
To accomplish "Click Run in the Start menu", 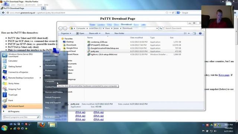I will point(48,108).
